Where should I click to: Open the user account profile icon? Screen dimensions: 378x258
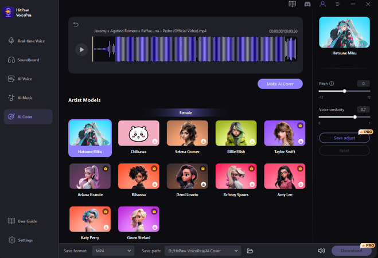pos(322,4)
